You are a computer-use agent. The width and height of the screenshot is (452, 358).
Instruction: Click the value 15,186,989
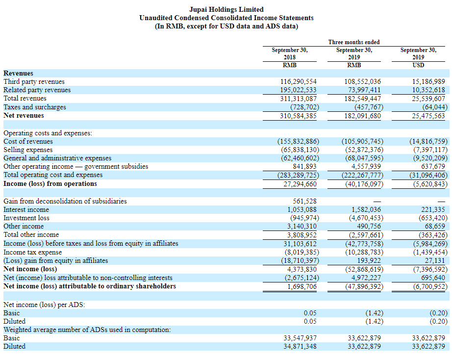pyautogui.click(x=428, y=81)
